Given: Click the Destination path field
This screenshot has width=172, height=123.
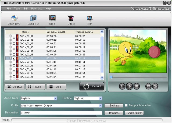Looking at the screenshot, I should coord(61,113).
